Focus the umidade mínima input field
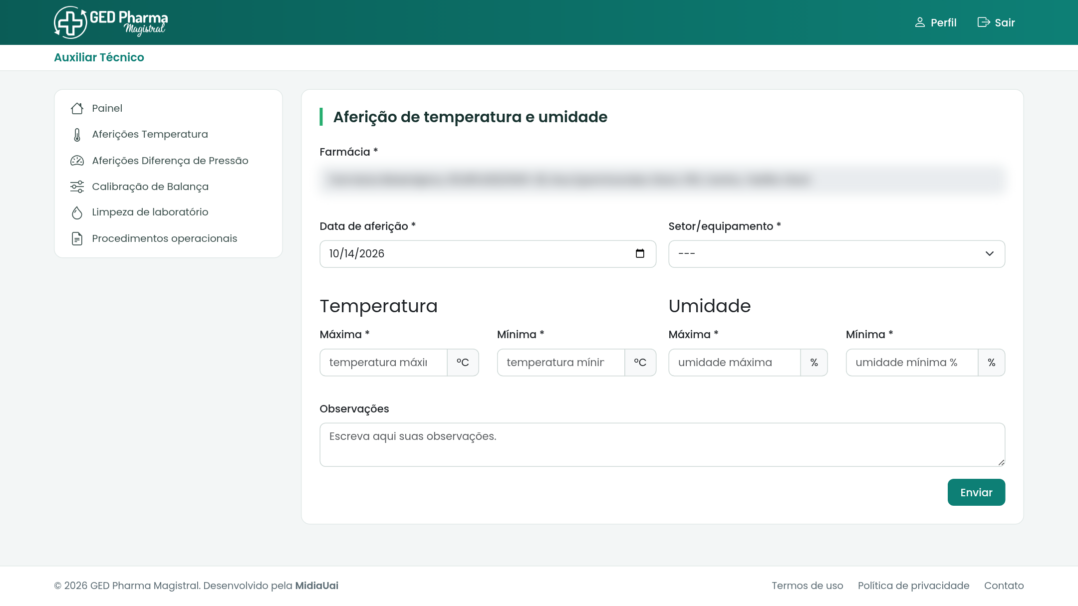Viewport: 1078px width, 606px height. point(912,363)
